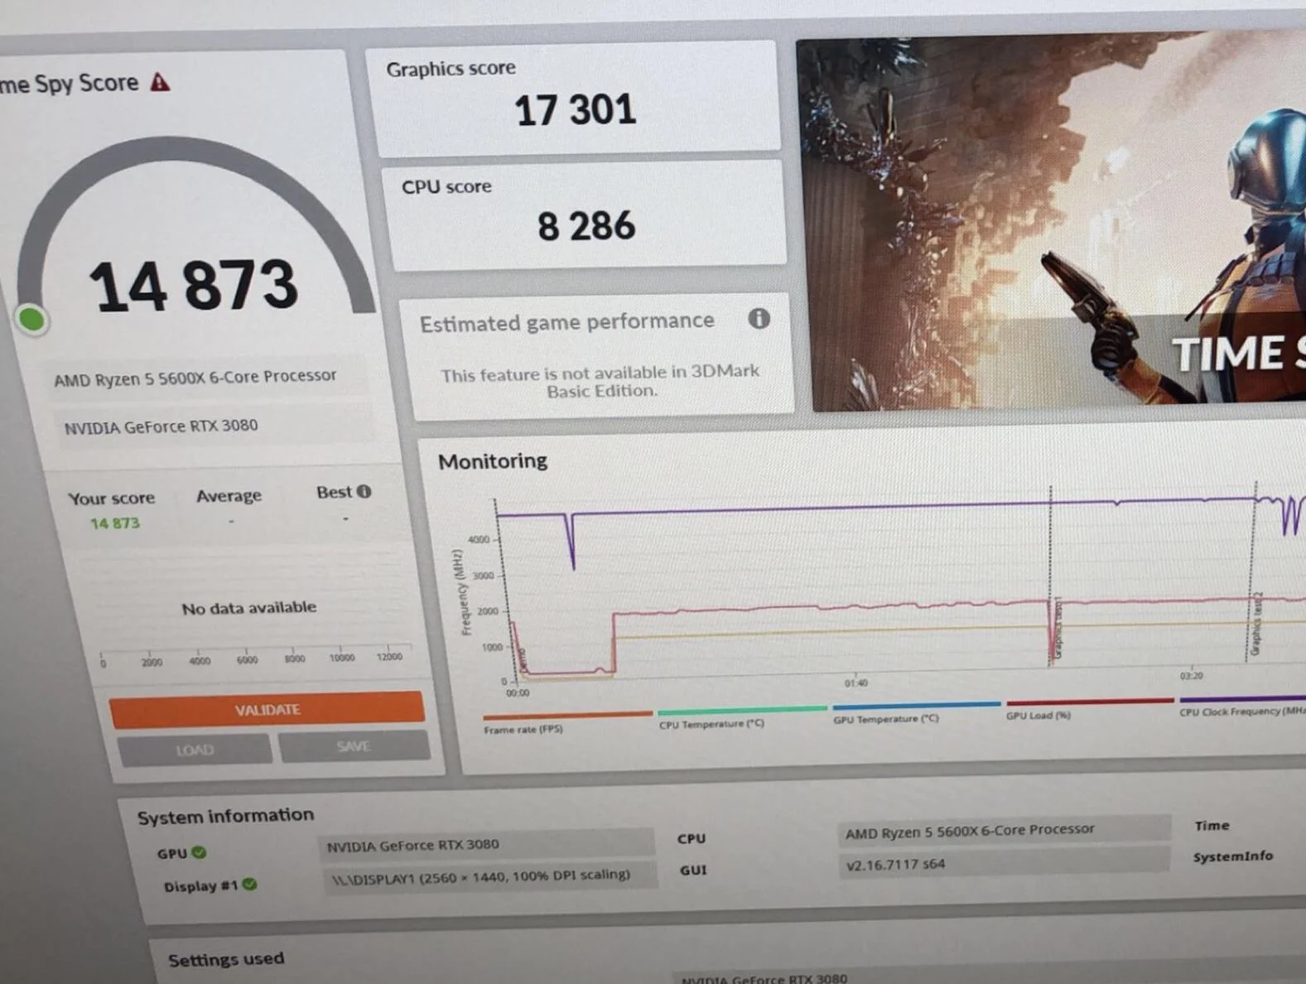The image size is (1306, 984).
Task: Click the 01:40 time label on chart axis
Action: coord(856,683)
